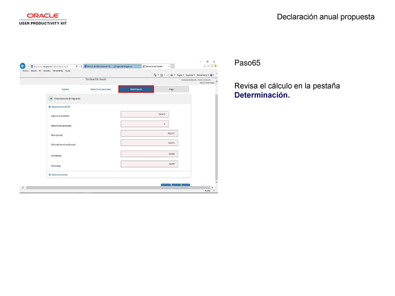Switch to login.siat.sat.gob.mx browser tab
Image resolution: width=395 pixels, height=296 pixels.
coord(127,66)
